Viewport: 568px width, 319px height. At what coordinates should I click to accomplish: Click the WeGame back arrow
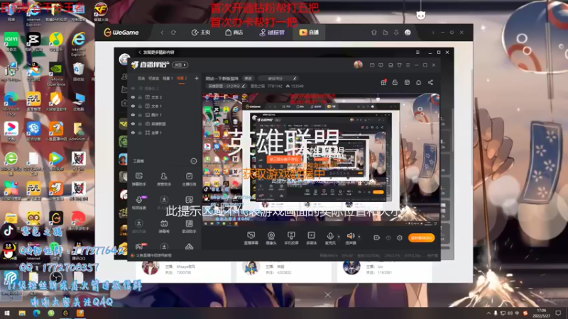coord(162,33)
